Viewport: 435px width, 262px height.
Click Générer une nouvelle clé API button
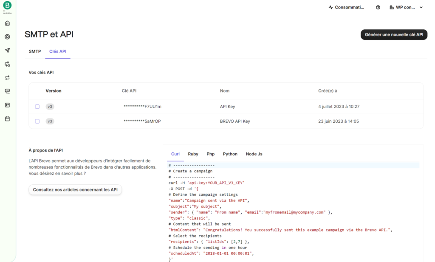(394, 35)
